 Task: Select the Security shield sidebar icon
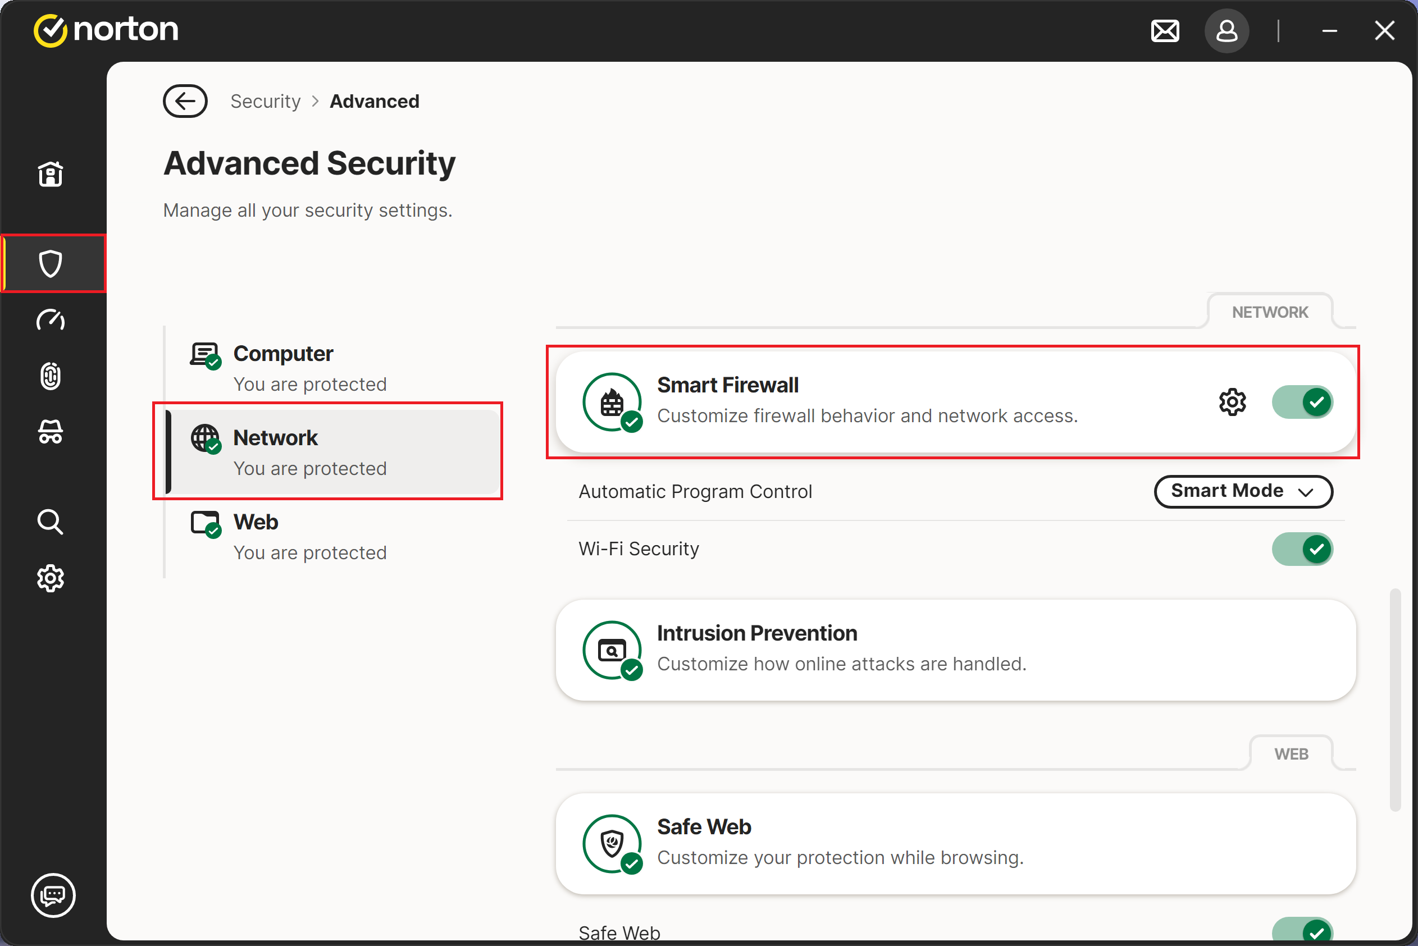51,264
